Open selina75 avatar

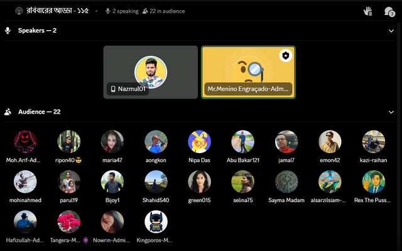click(243, 181)
